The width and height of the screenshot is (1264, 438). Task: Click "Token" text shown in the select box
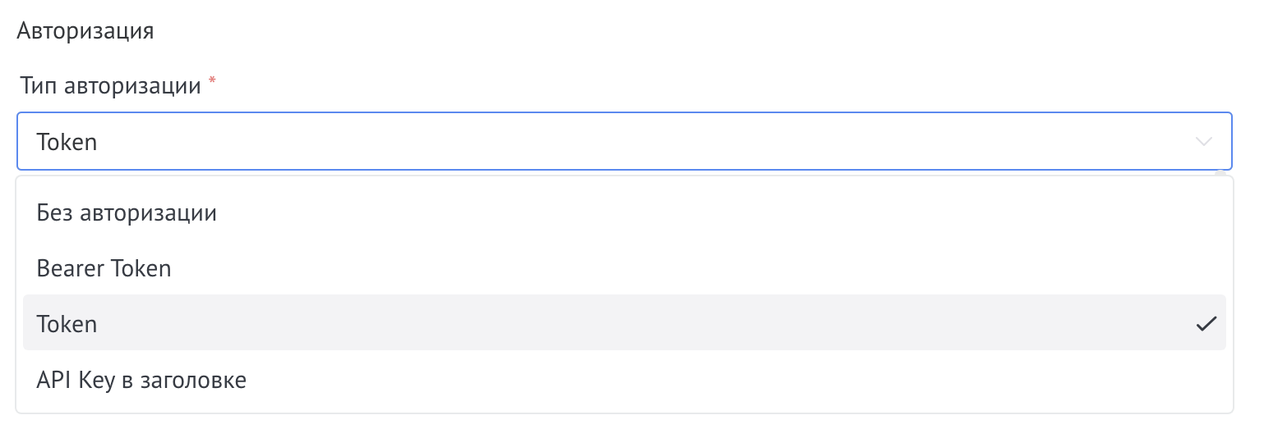click(x=67, y=142)
